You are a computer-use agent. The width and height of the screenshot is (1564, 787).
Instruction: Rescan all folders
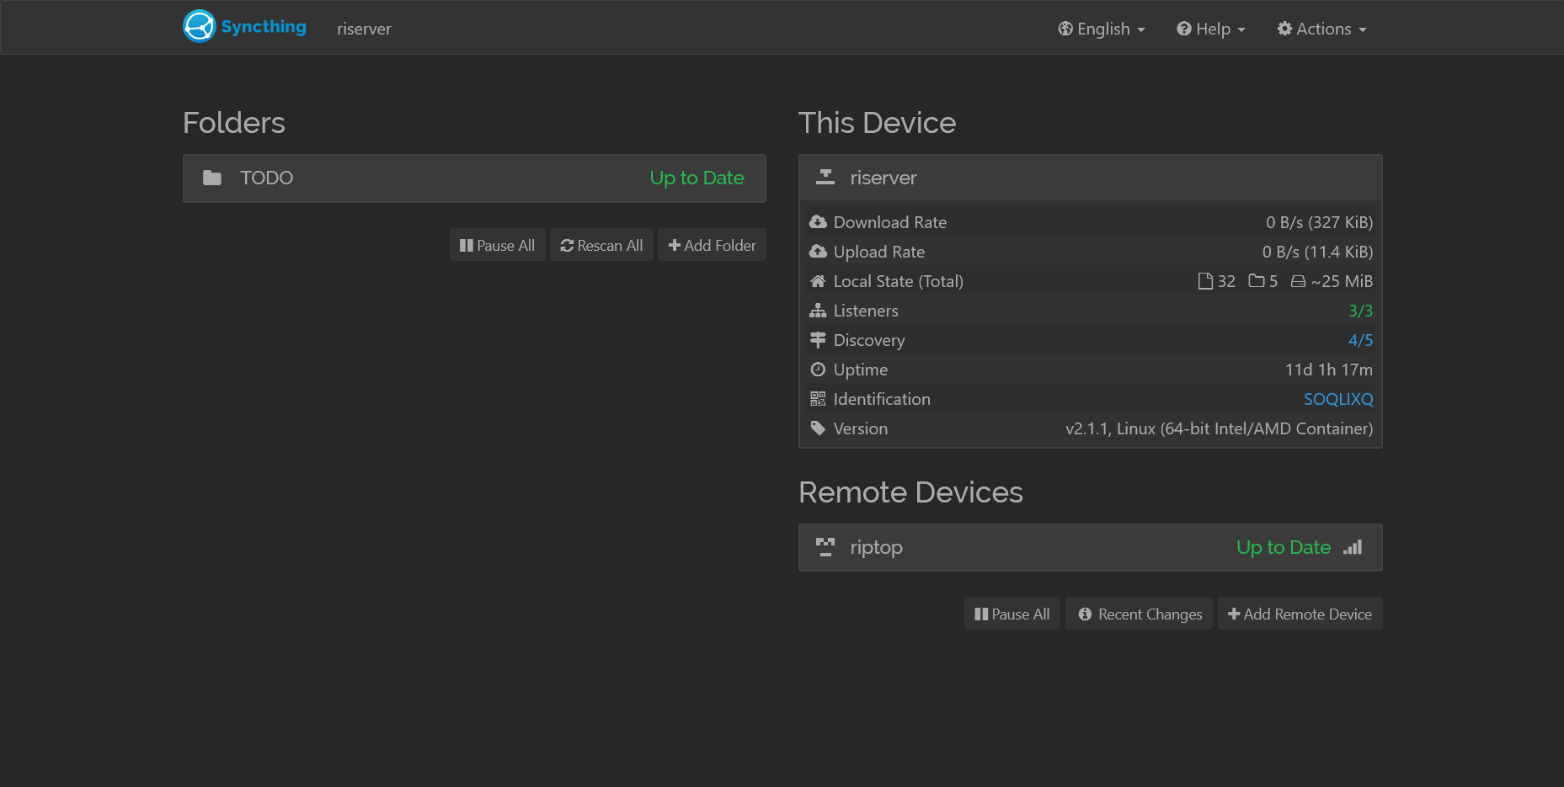[x=601, y=245]
